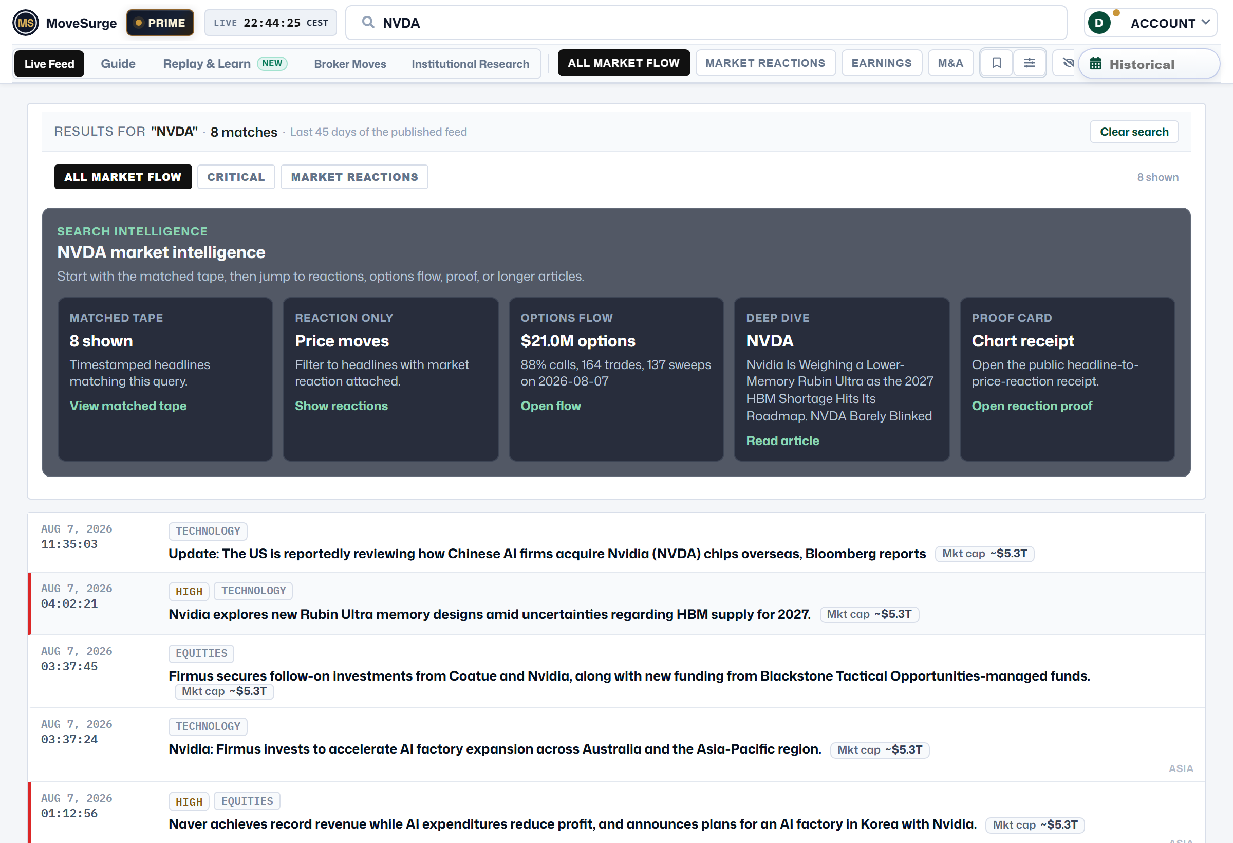Click Open reaction proof link

pyautogui.click(x=1032, y=406)
